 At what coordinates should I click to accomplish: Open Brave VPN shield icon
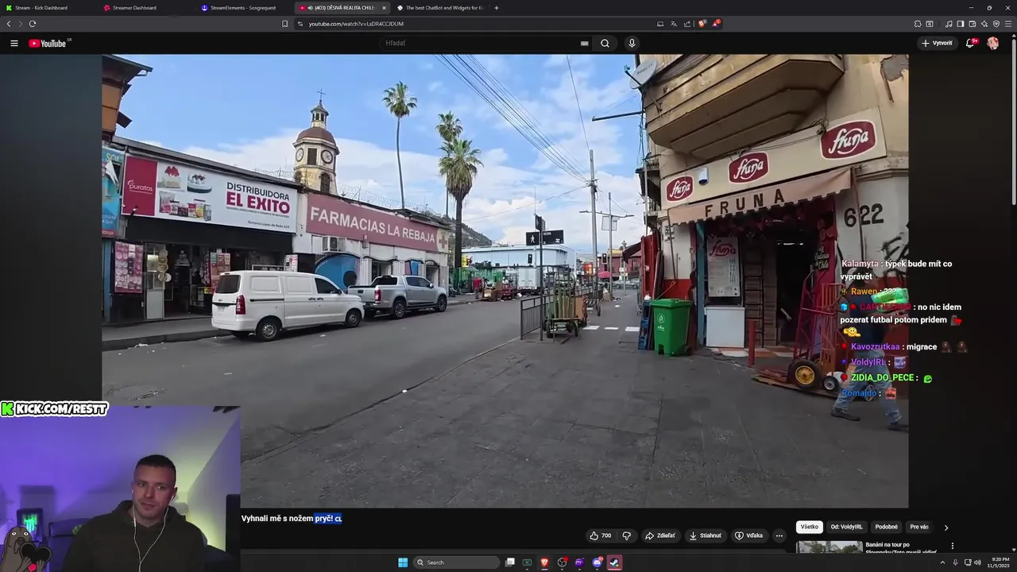pyautogui.click(x=996, y=24)
